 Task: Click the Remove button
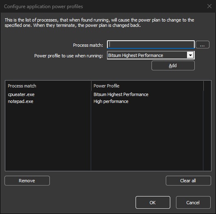coord(27,181)
